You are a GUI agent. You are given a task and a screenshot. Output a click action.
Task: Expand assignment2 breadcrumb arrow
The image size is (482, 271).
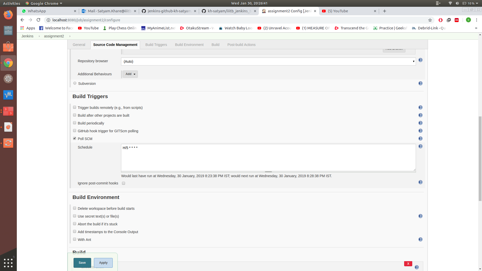(70, 36)
